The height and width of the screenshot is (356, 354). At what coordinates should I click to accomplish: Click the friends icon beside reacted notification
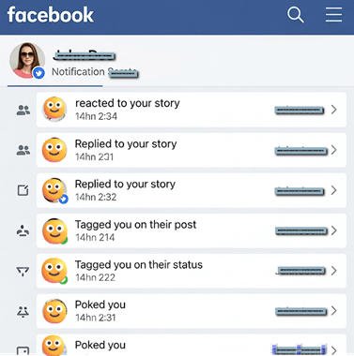[23, 110]
